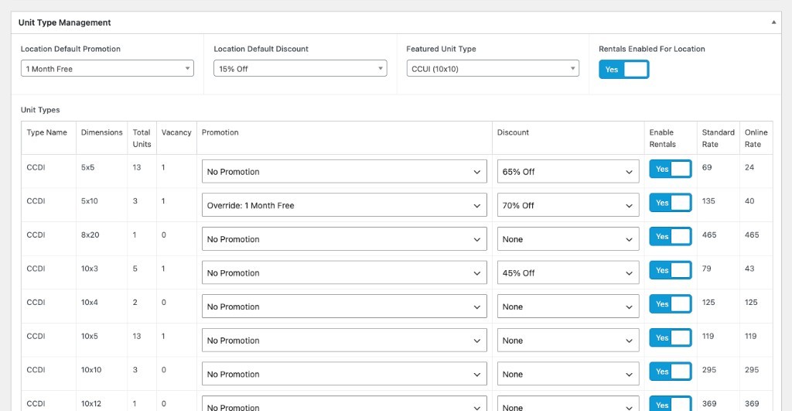792x411 pixels.
Task: Click the Standard Rate column header
Action: [x=718, y=138]
